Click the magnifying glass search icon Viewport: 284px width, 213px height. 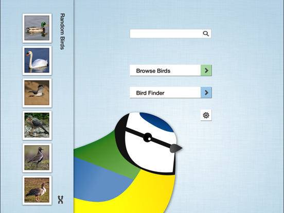206,33
